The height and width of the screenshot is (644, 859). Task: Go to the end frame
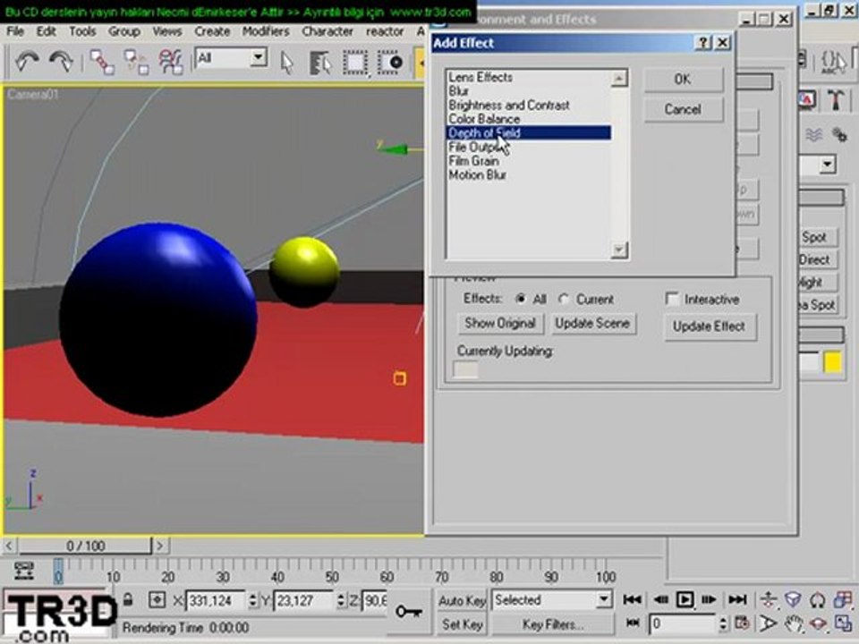(x=737, y=599)
